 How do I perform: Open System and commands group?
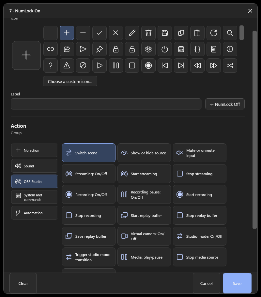(x=34, y=197)
